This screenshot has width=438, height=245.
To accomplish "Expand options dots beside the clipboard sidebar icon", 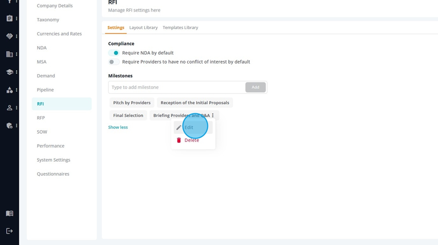I will click(x=17, y=19).
